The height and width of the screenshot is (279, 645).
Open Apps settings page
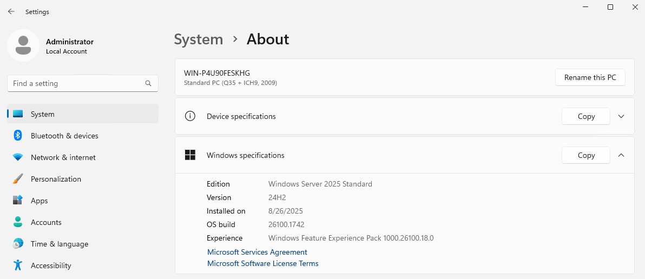83,201
